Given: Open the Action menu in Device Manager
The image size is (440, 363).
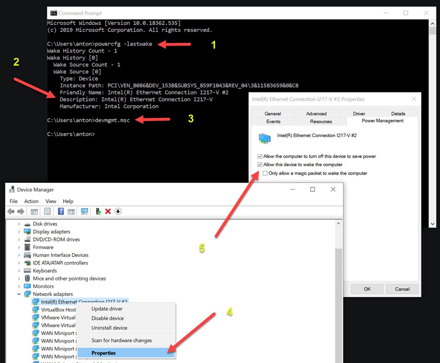Looking at the screenshot, I should [x=31, y=201].
